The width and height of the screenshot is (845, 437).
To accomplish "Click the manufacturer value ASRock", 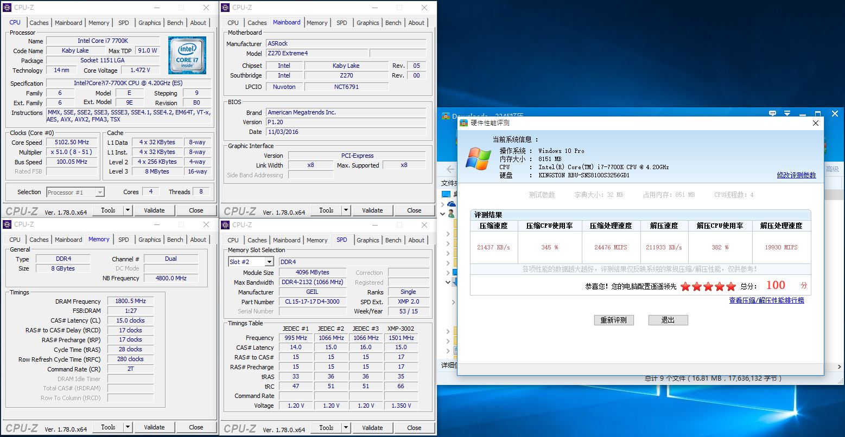I will pos(346,43).
